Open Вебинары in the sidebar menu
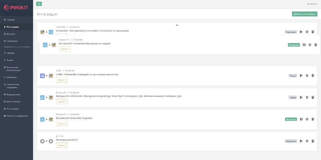 pos(12,77)
